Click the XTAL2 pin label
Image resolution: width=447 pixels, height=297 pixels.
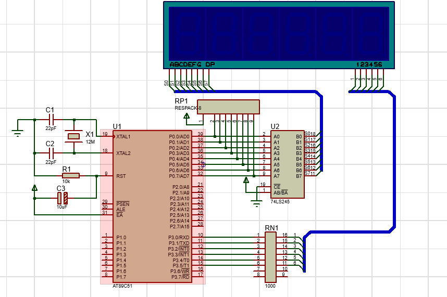click(123, 153)
